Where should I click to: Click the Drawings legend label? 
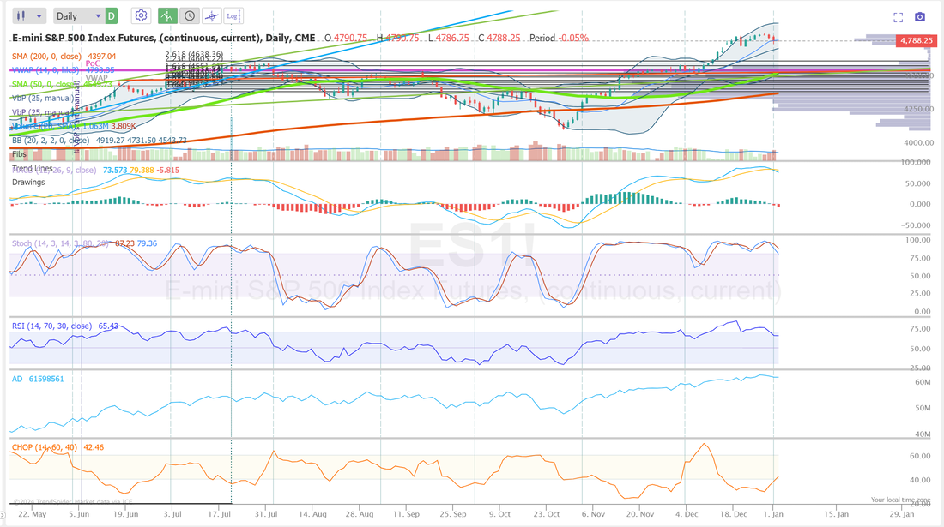28,182
